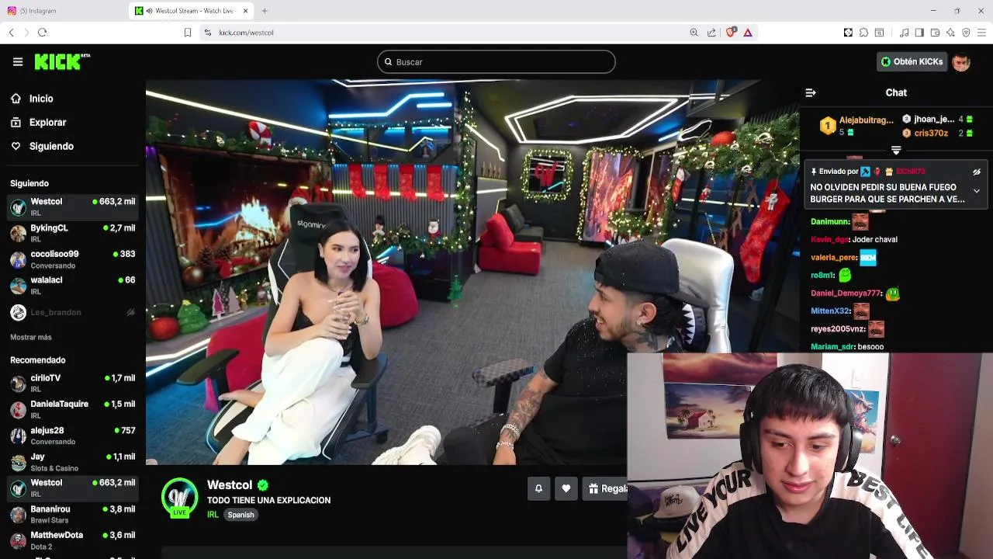
Task: Open BykingCL channel in following list
Action: pos(73,233)
